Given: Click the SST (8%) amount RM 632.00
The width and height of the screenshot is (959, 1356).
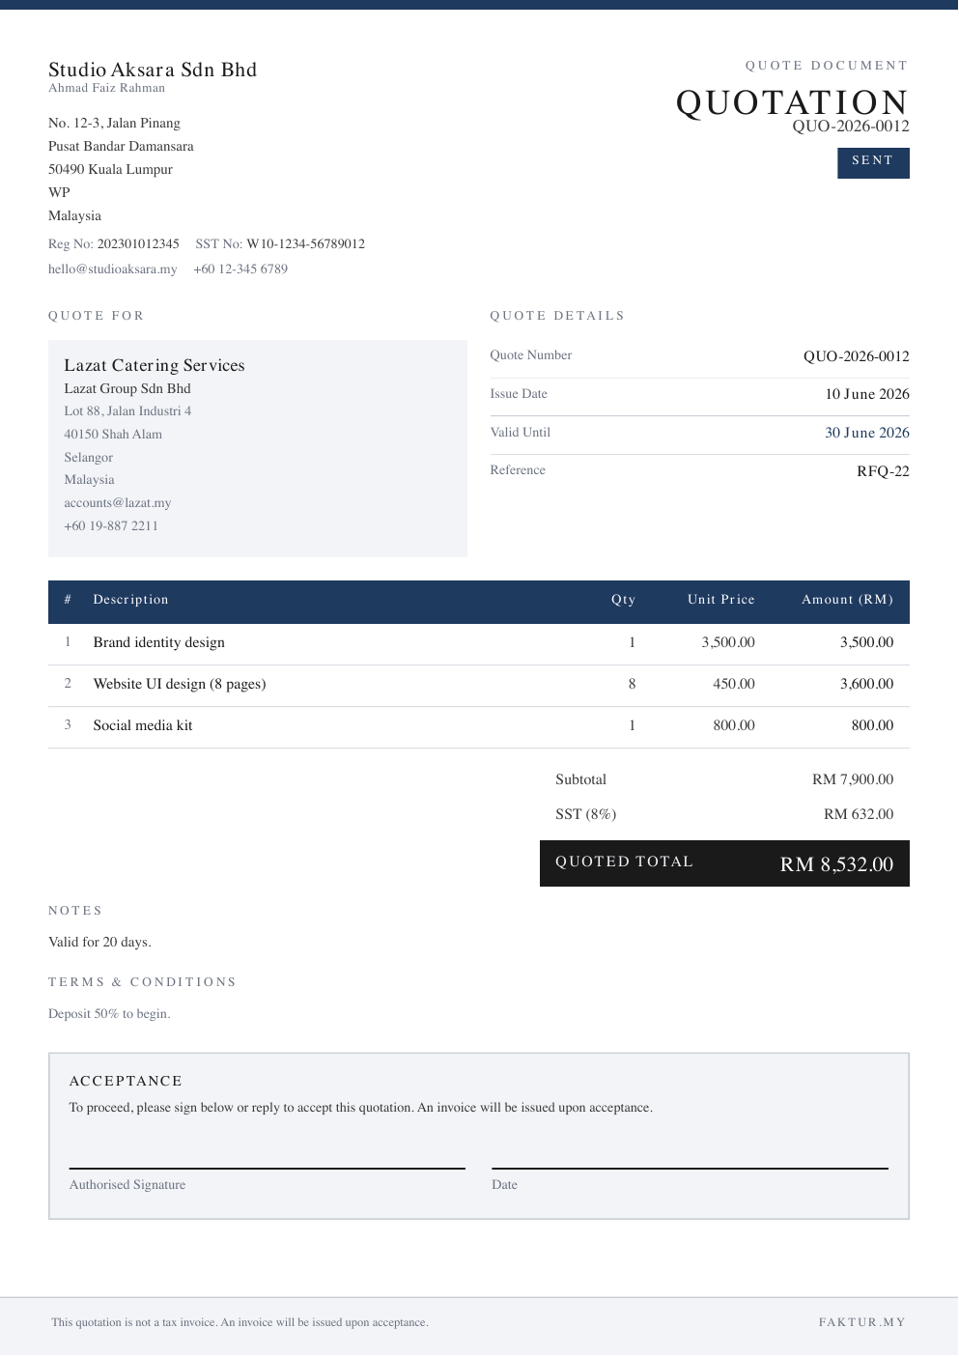Looking at the screenshot, I should point(859,814).
